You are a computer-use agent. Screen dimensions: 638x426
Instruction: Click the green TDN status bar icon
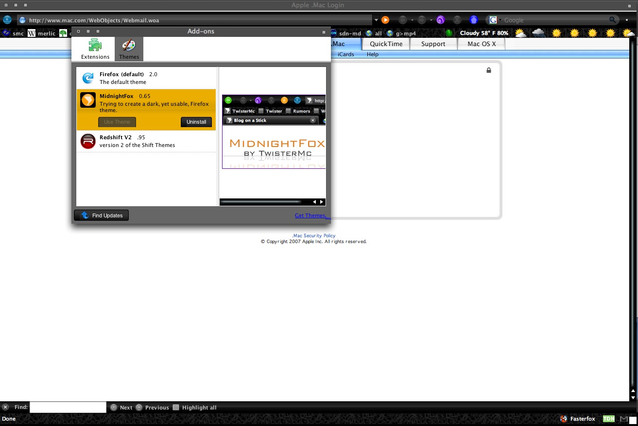(609, 419)
